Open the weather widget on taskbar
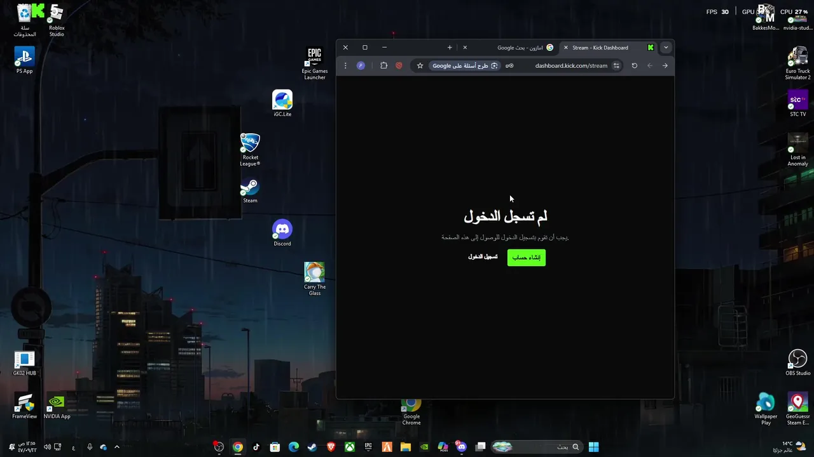Screen dimensions: 814x457 point(789,447)
